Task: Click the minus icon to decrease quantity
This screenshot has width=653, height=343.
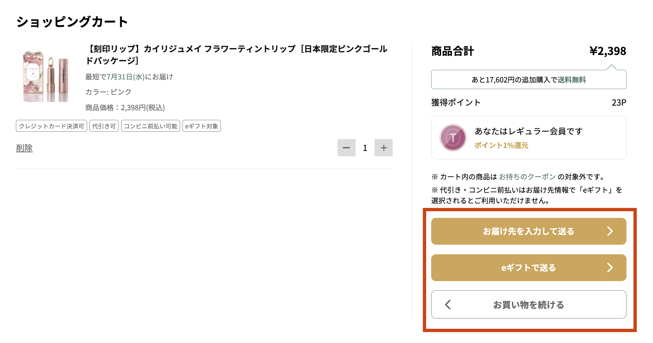Action: click(346, 148)
